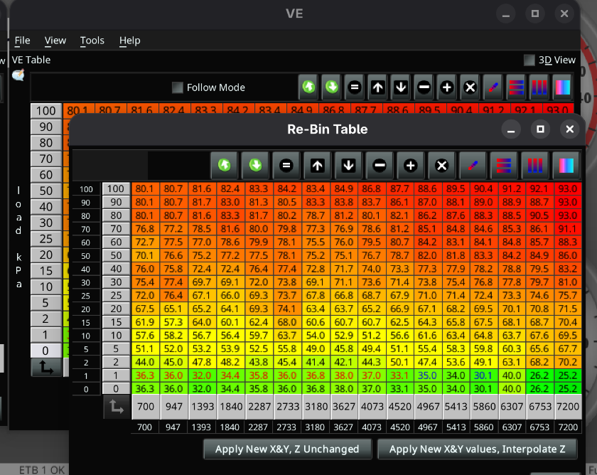
Task: Click the swap-axes arrow icon in Re-Bin table corner
Action: tap(115, 407)
